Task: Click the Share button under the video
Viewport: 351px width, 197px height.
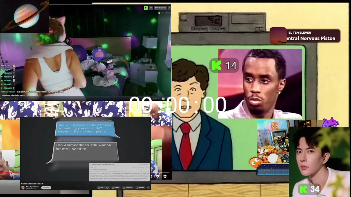Action: click(x=116, y=187)
